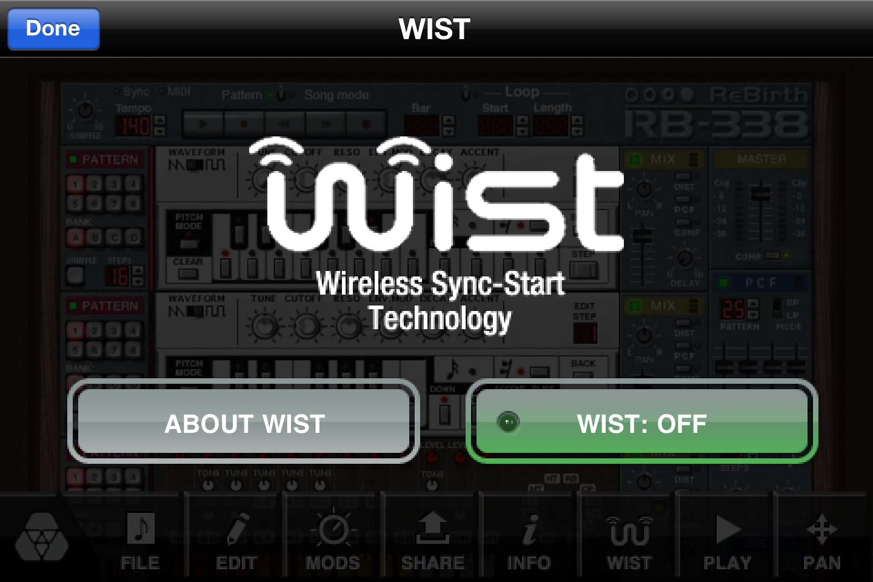
Task: Increase the Tempo stepper arrow
Action: coord(160,121)
